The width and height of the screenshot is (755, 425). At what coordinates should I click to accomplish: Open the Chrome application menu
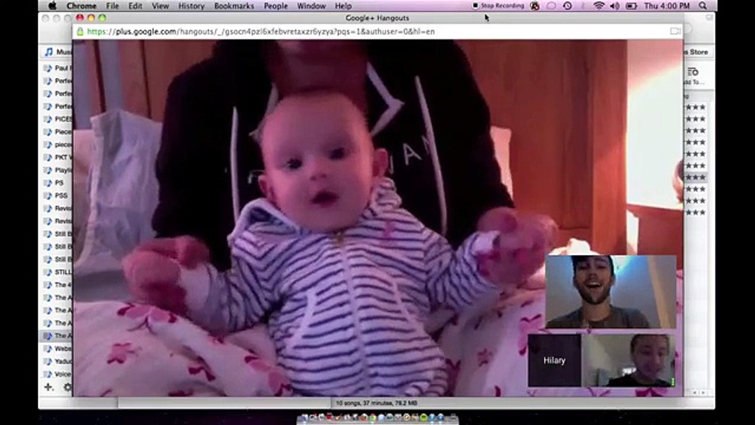pyautogui.click(x=81, y=6)
